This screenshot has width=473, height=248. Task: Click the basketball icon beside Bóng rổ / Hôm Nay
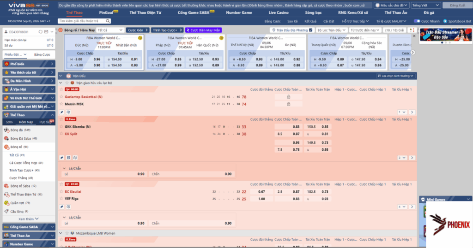point(61,30)
